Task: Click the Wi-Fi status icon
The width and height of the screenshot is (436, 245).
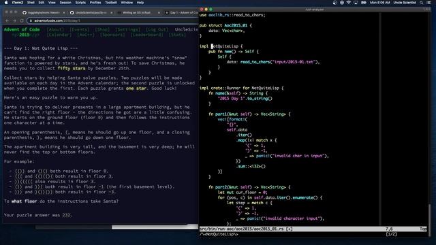Action: (x=348, y=3)
